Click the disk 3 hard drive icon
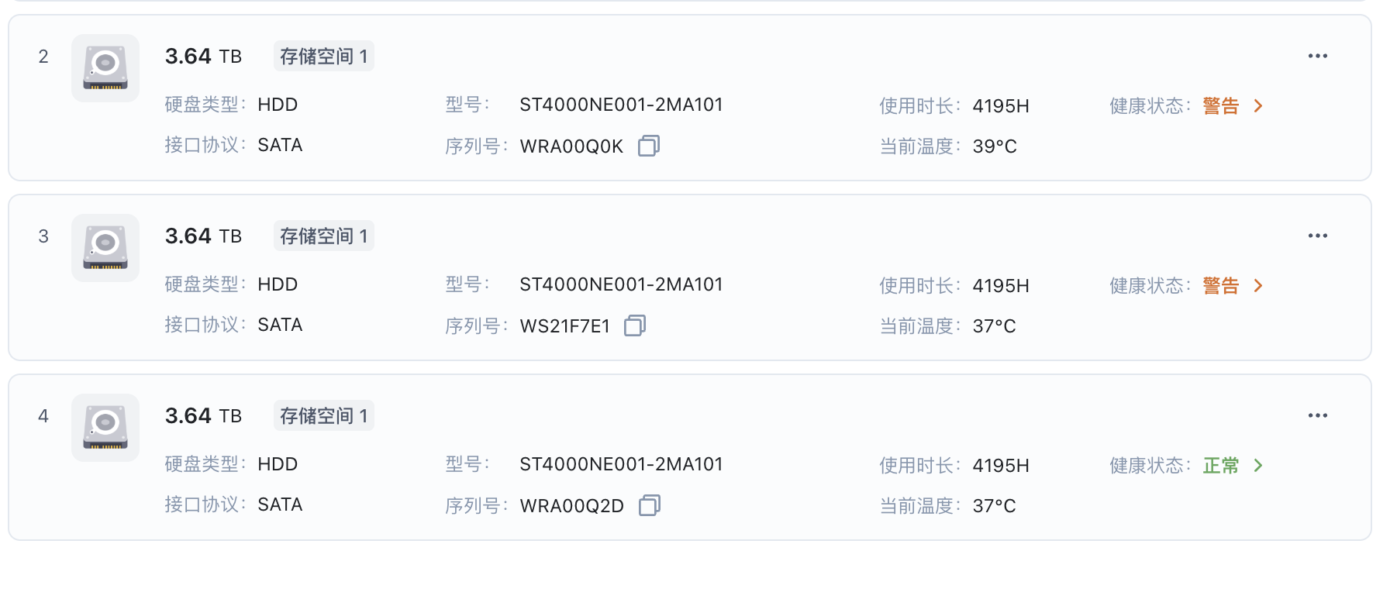The width and height of the screenshot is (1397, 606). [x=105, y=248]
